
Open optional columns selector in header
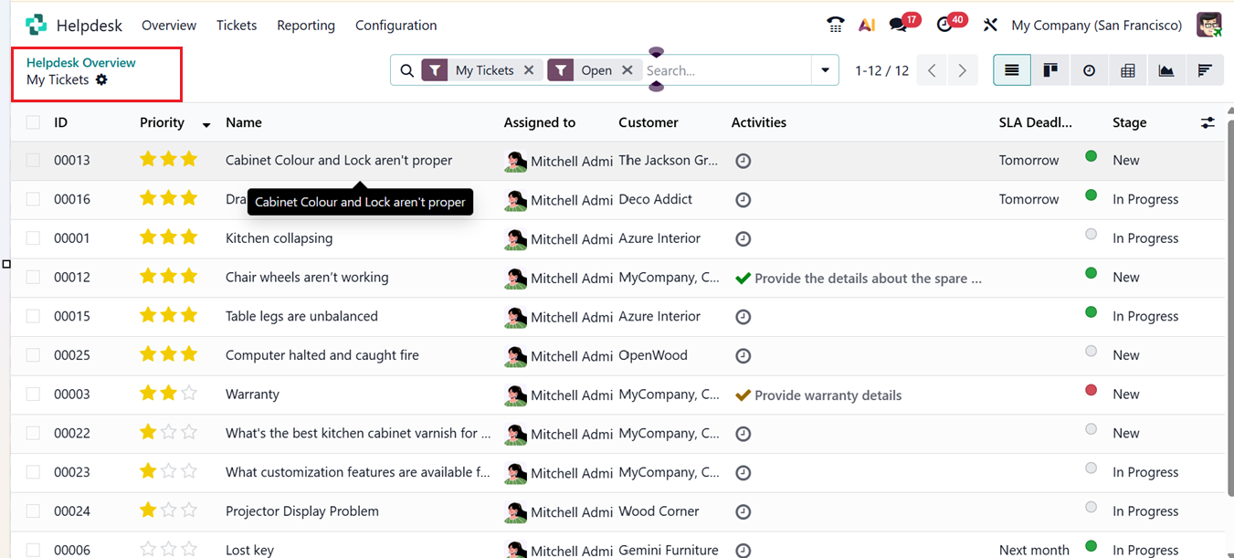[x=1208, y=122]
